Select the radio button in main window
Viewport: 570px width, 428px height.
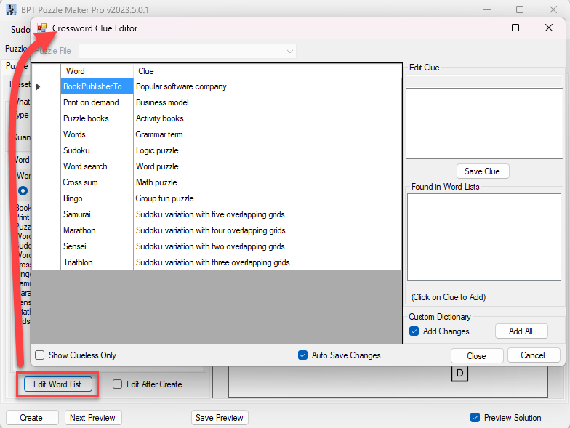tap(23, 190)
